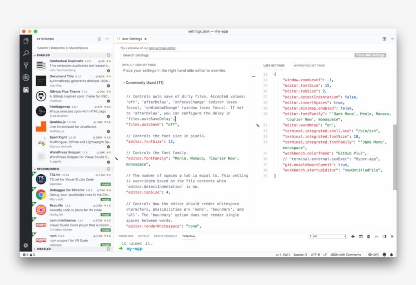416x285 pixels.
Task: Install the TSLint extension
Action: pyautogui.click(x=106, y=184)
